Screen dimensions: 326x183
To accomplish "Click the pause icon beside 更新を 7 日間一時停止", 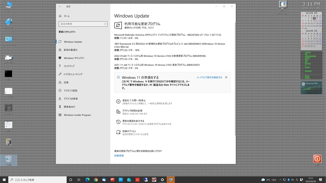I will tap(118, 101).
